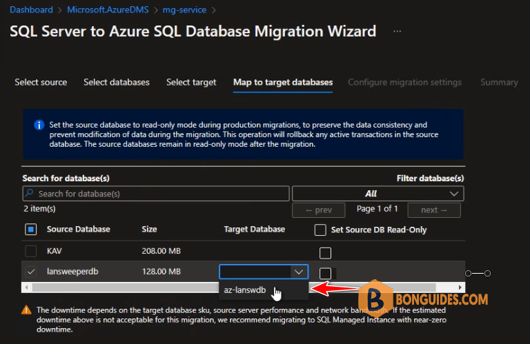Screen dimensions: 530x344
Task: Click the Page 1 of 1 label
Action: (377, 209)
